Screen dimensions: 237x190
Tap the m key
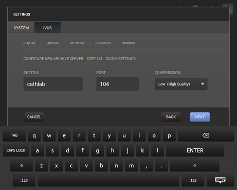coord(131,165)
